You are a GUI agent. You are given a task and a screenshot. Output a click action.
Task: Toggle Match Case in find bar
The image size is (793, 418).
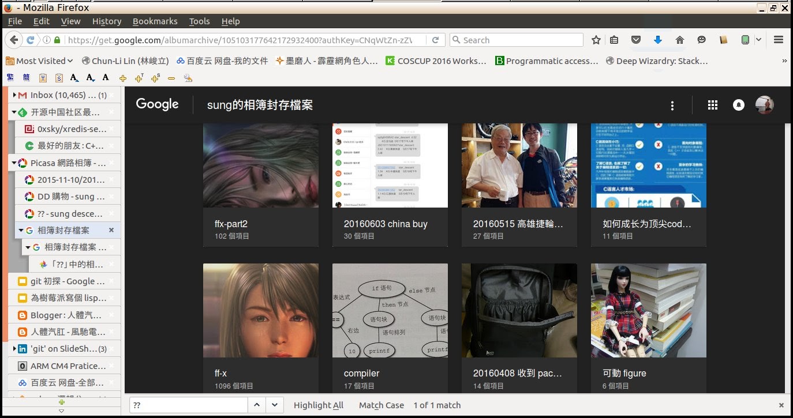point(381,405)
